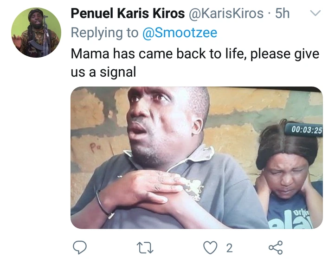Image resolution: width=334 pixels, height=259 pixels.
Task: Click the bracelet on the man's wrist
Action: tap(103, 205)
